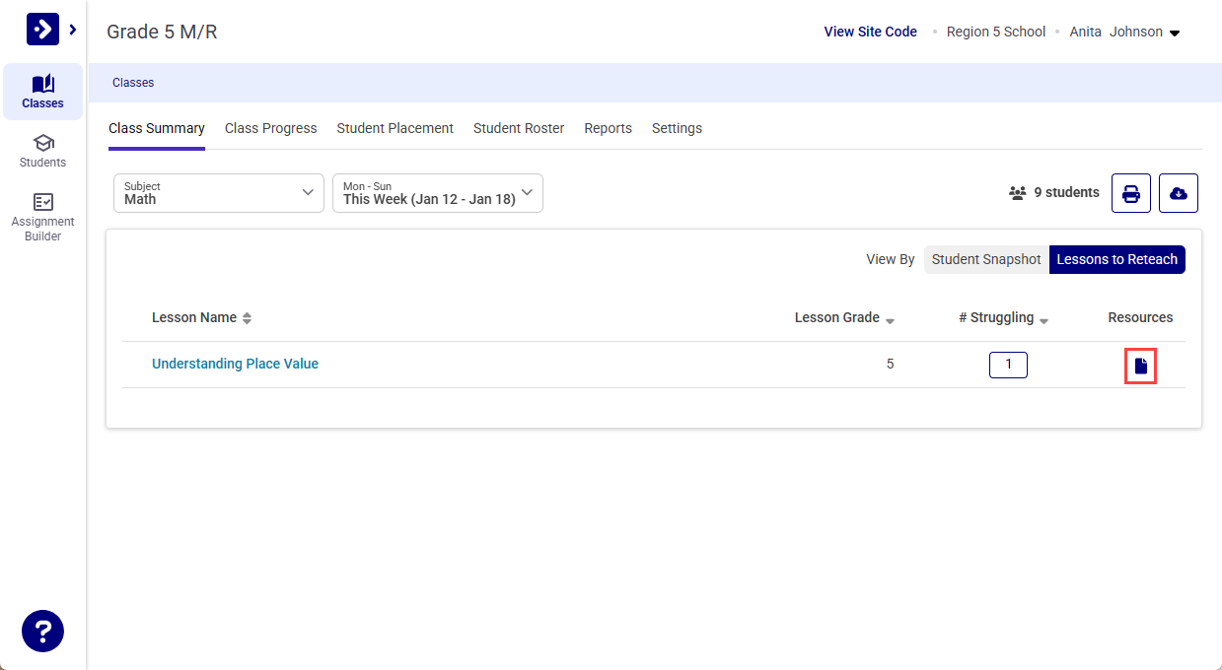Click the help question mark button
1222x670 pixels.
[x=42, y=631]
